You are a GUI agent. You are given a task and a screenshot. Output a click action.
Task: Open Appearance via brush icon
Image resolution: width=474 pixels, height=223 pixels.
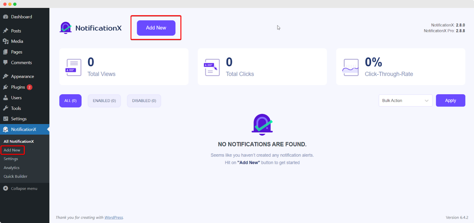coord(6,76)
